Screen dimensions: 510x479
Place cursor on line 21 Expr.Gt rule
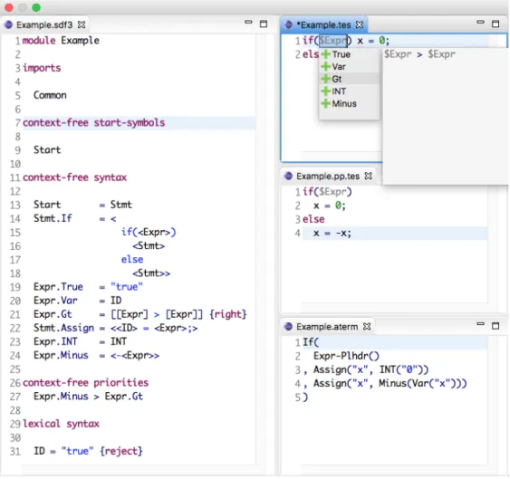tap(140, 314)
